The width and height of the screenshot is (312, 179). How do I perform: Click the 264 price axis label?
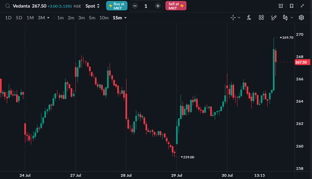tap(300, 101)
